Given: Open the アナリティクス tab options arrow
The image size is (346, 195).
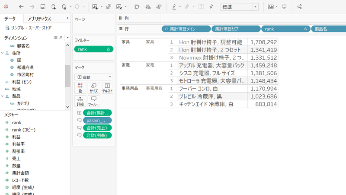Looking at the screenshot, I should coord(67,19).
